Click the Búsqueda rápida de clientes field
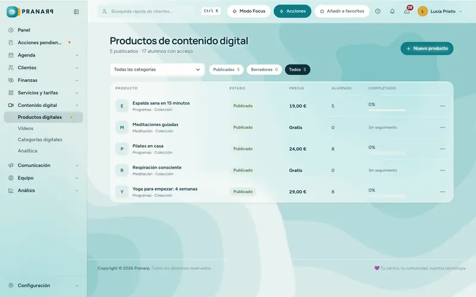 point(147,11)
